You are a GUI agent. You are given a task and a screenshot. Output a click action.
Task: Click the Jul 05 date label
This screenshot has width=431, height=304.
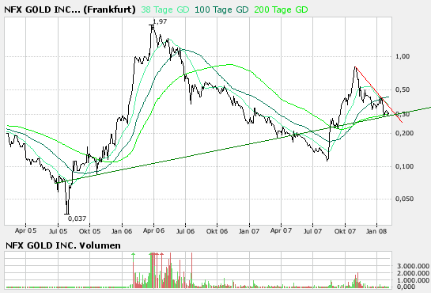(58, 231)
